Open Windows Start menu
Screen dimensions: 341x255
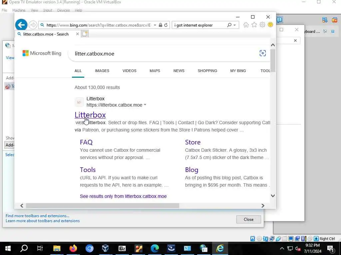8,248
